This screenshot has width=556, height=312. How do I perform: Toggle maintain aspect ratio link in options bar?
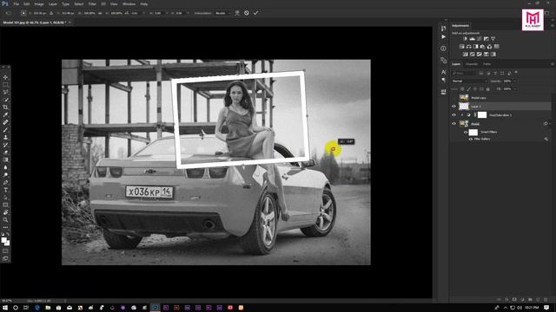pyautogui.click(x=100, y=13)
